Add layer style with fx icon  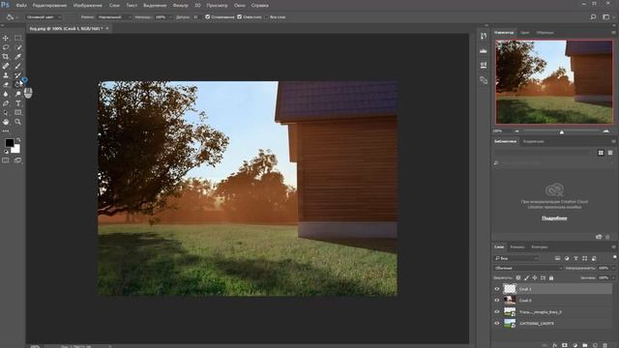[x=554, y=345]
